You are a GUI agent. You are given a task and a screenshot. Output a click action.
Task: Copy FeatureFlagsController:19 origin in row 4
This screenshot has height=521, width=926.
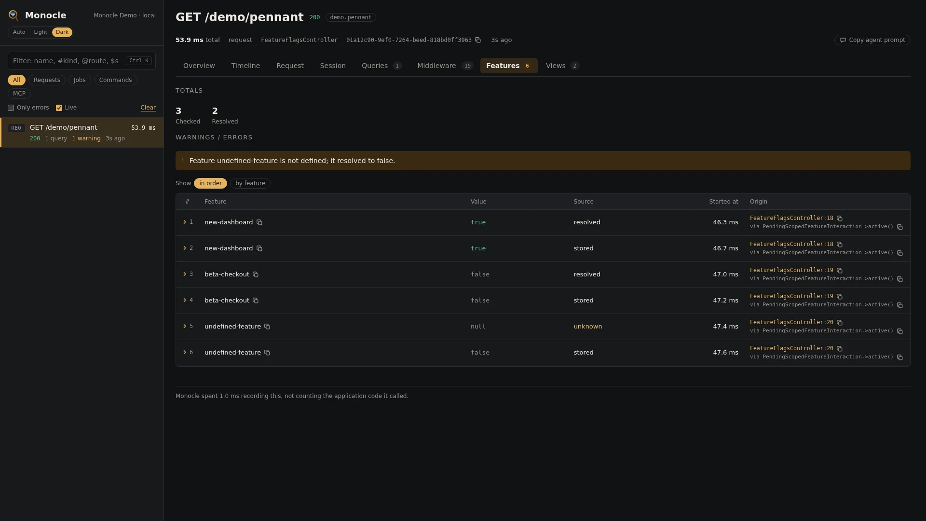coord(840,297)
